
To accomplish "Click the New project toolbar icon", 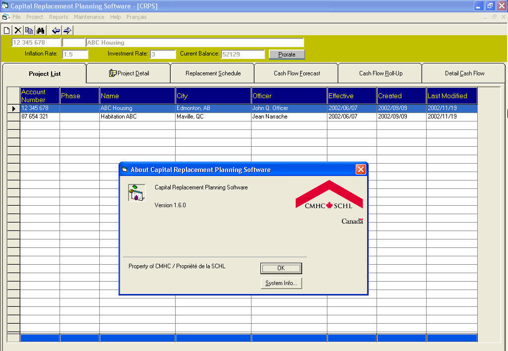I will (6, 30).
